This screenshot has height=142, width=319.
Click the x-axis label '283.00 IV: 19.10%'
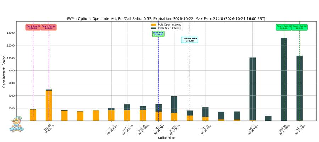[x=300, y=130]
